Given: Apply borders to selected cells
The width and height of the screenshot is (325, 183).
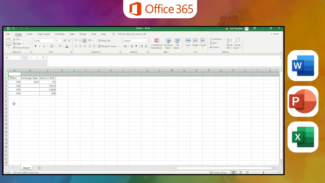Looking at the screenshot, I should coord(52,46).
